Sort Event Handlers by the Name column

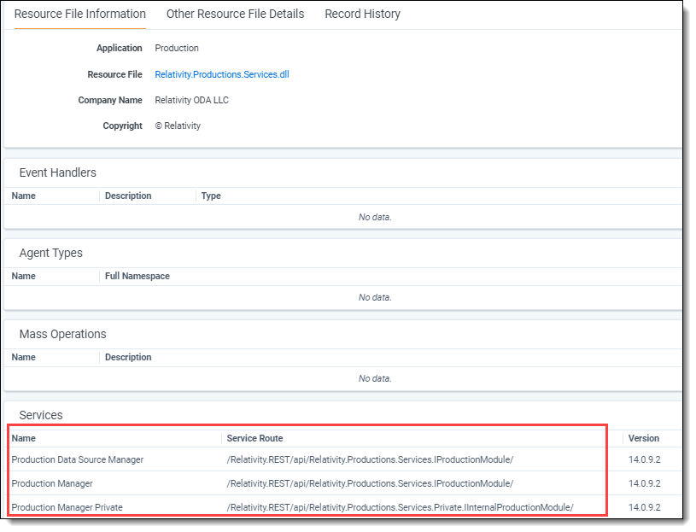tap(24, 196)
